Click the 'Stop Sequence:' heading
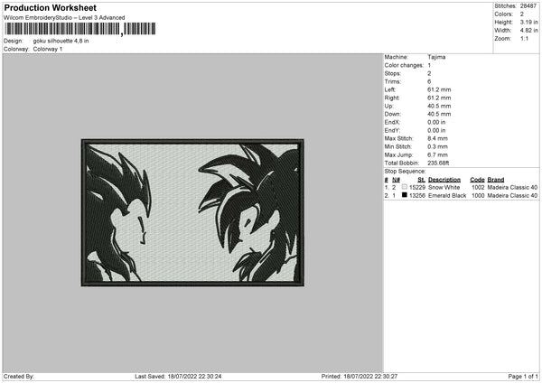Image resolution: width=542 pixels, height=383 pixels. tap(405, 172)
